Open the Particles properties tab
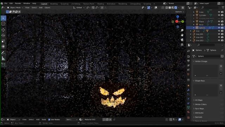This screenshot has width=225, height=127. point(188,95)
